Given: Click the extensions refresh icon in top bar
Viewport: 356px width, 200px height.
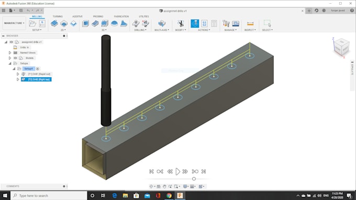Looking at the screenshot, I should pos(317,10).
